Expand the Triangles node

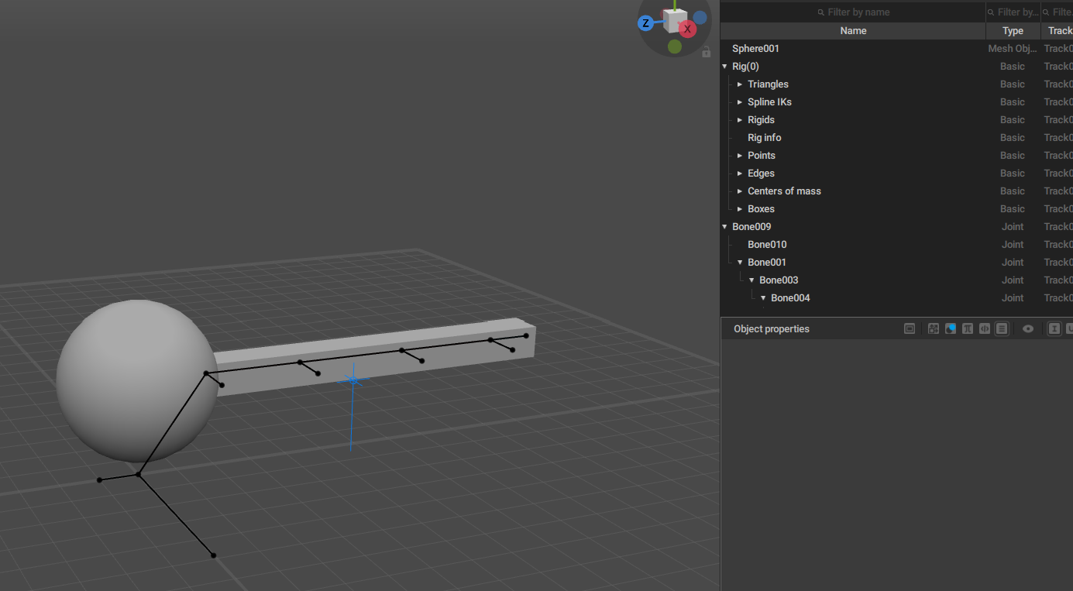pyautogui.click(x=740, y=84)
